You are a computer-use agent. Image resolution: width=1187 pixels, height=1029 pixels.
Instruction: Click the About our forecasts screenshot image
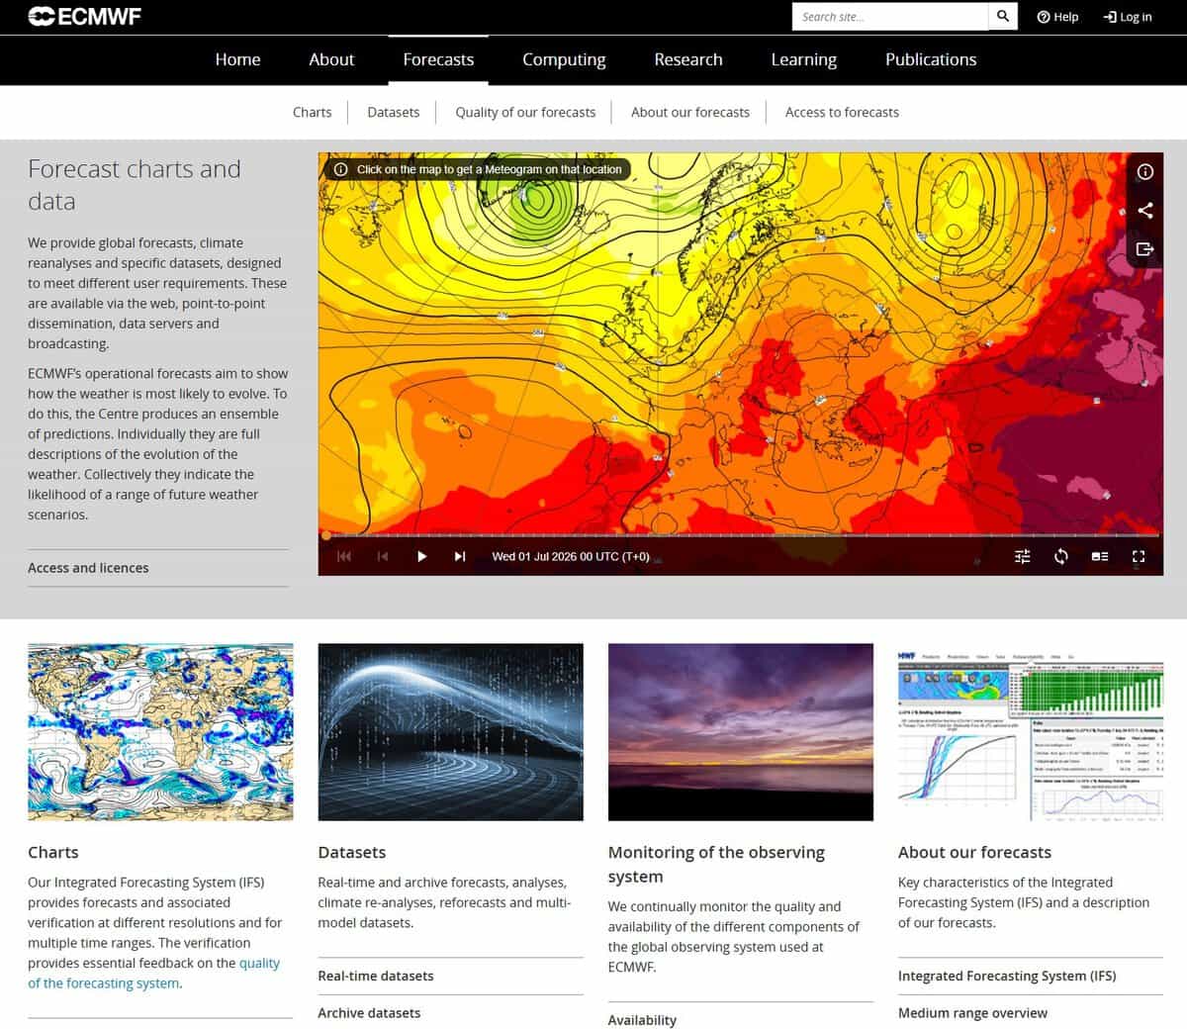(x=1031, y=731)
